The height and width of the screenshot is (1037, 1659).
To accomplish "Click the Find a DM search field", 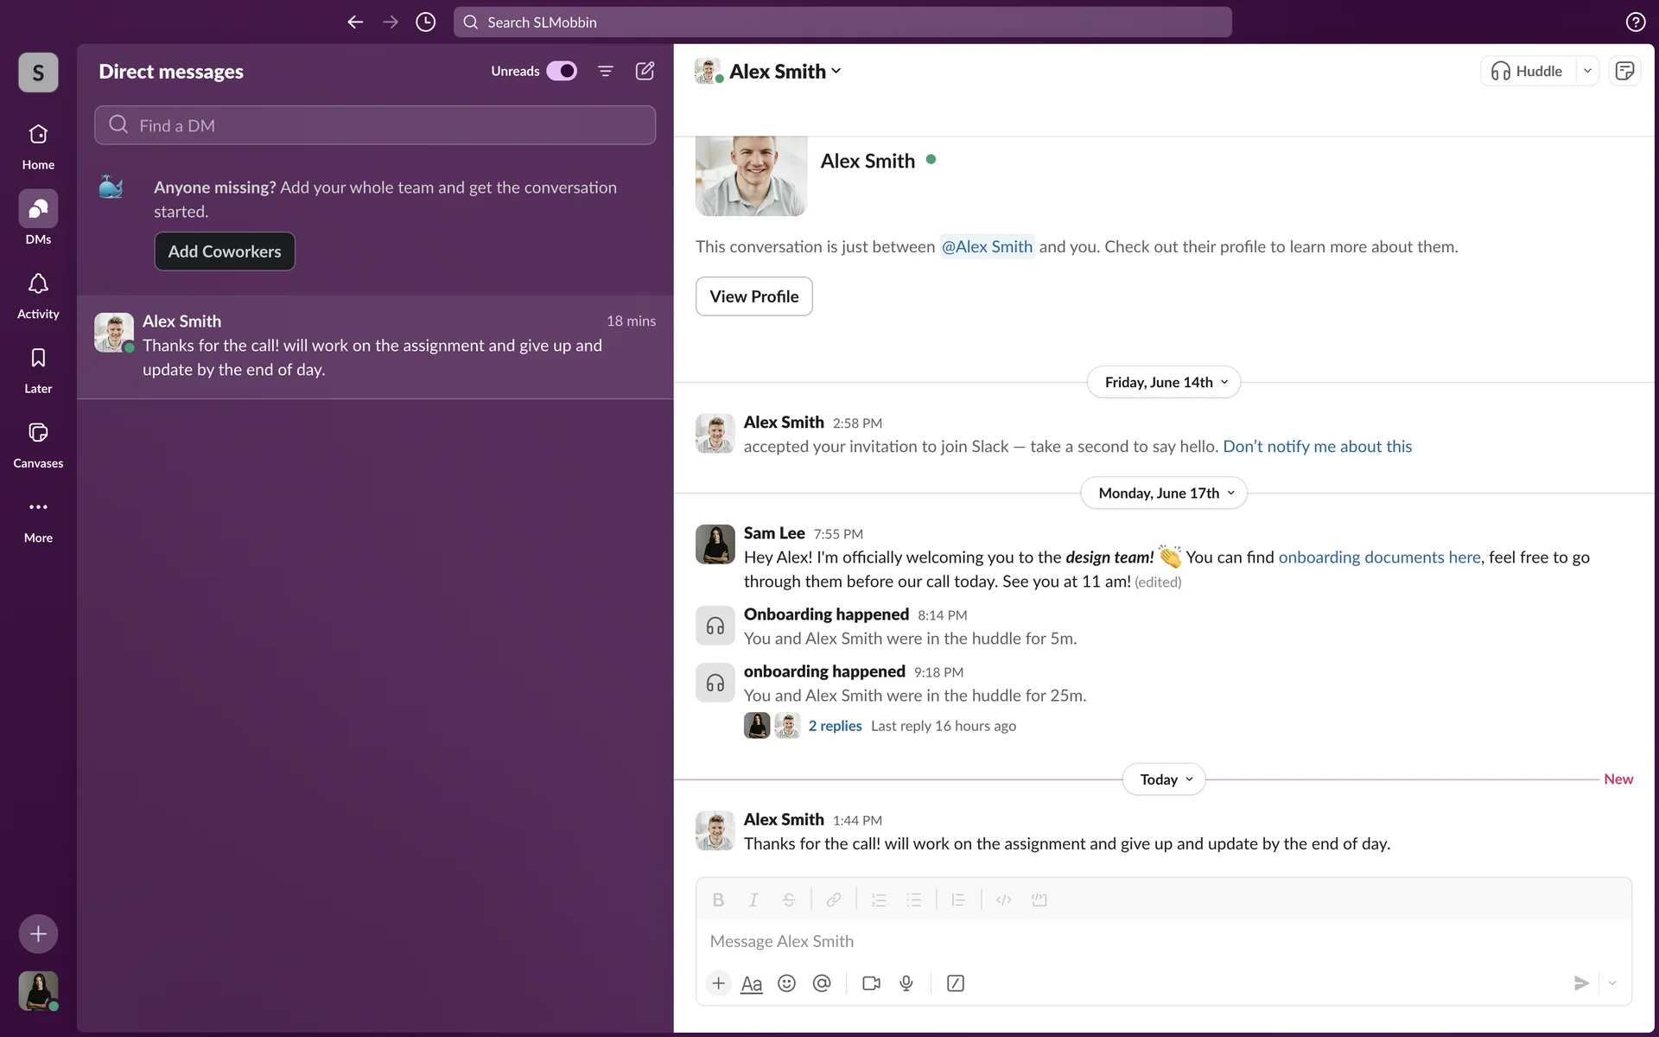I will click(x=375, y=125).
